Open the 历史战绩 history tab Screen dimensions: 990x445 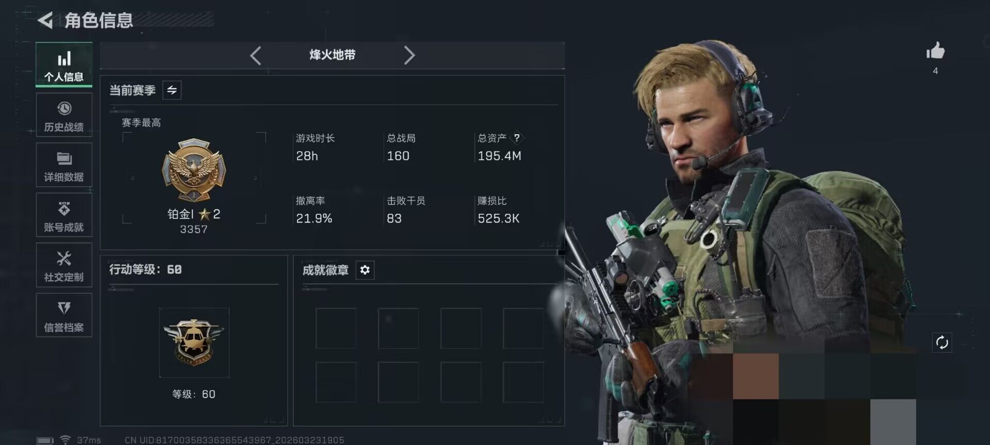click(64, 115)
